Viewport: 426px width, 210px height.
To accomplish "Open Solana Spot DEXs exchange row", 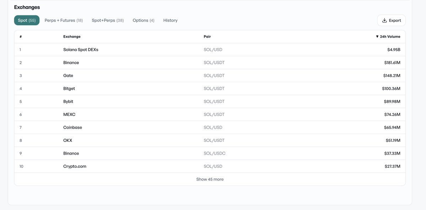I will click(x=210, y=50).
